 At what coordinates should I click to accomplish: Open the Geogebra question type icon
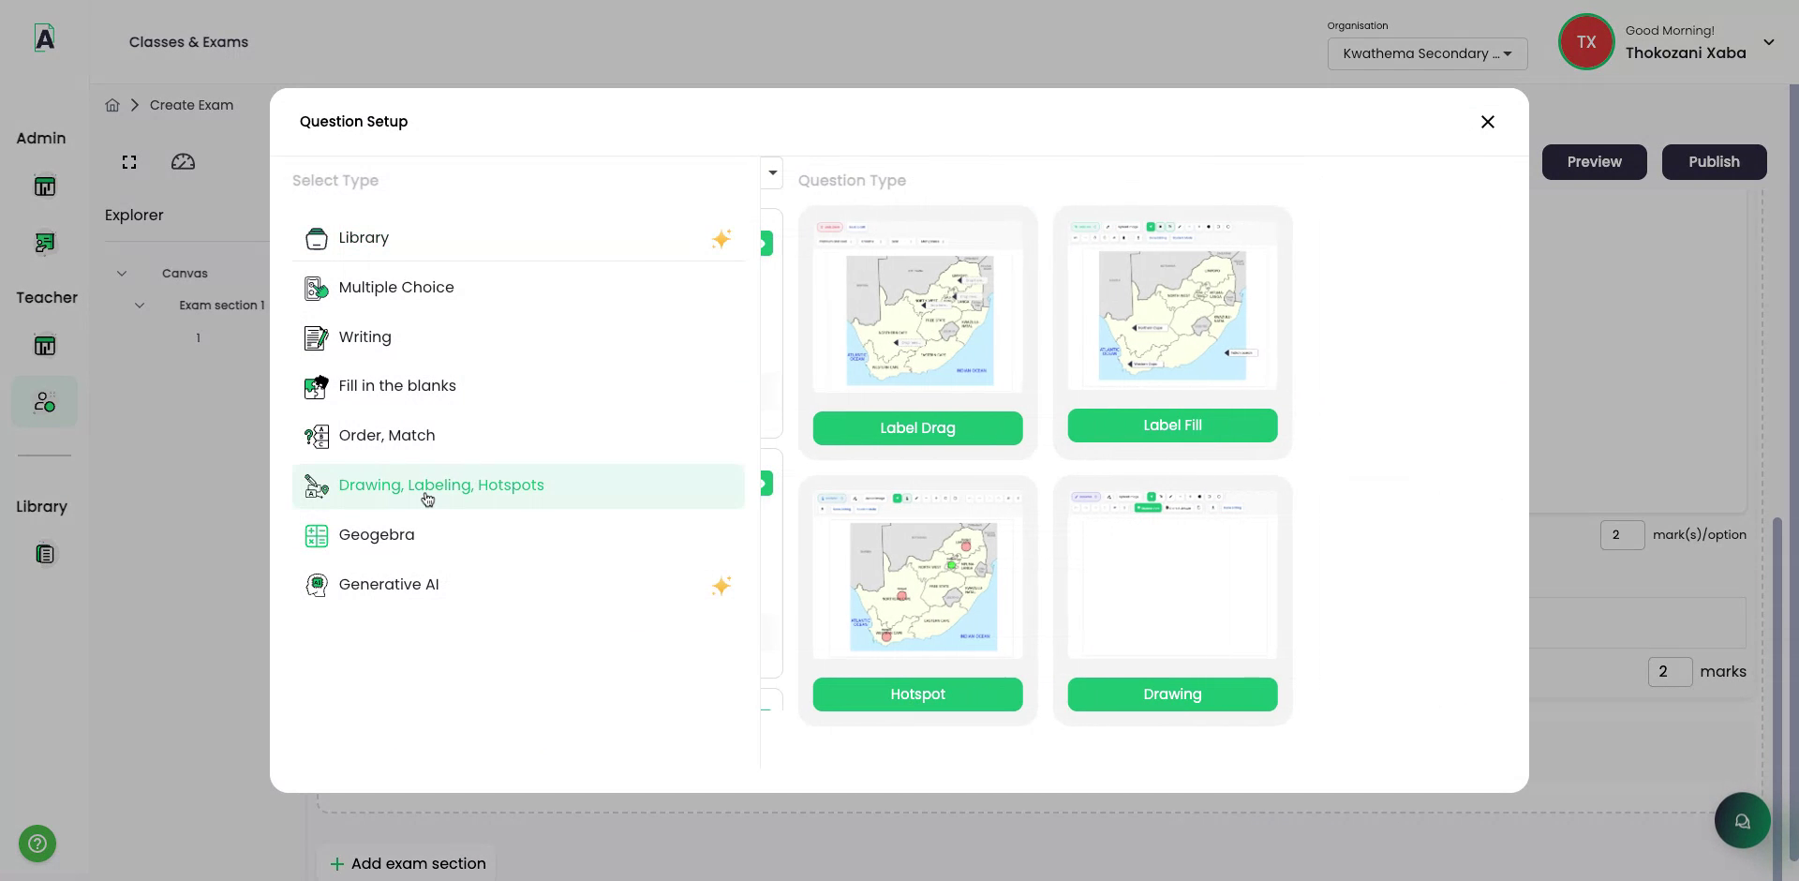pos(317,535)
